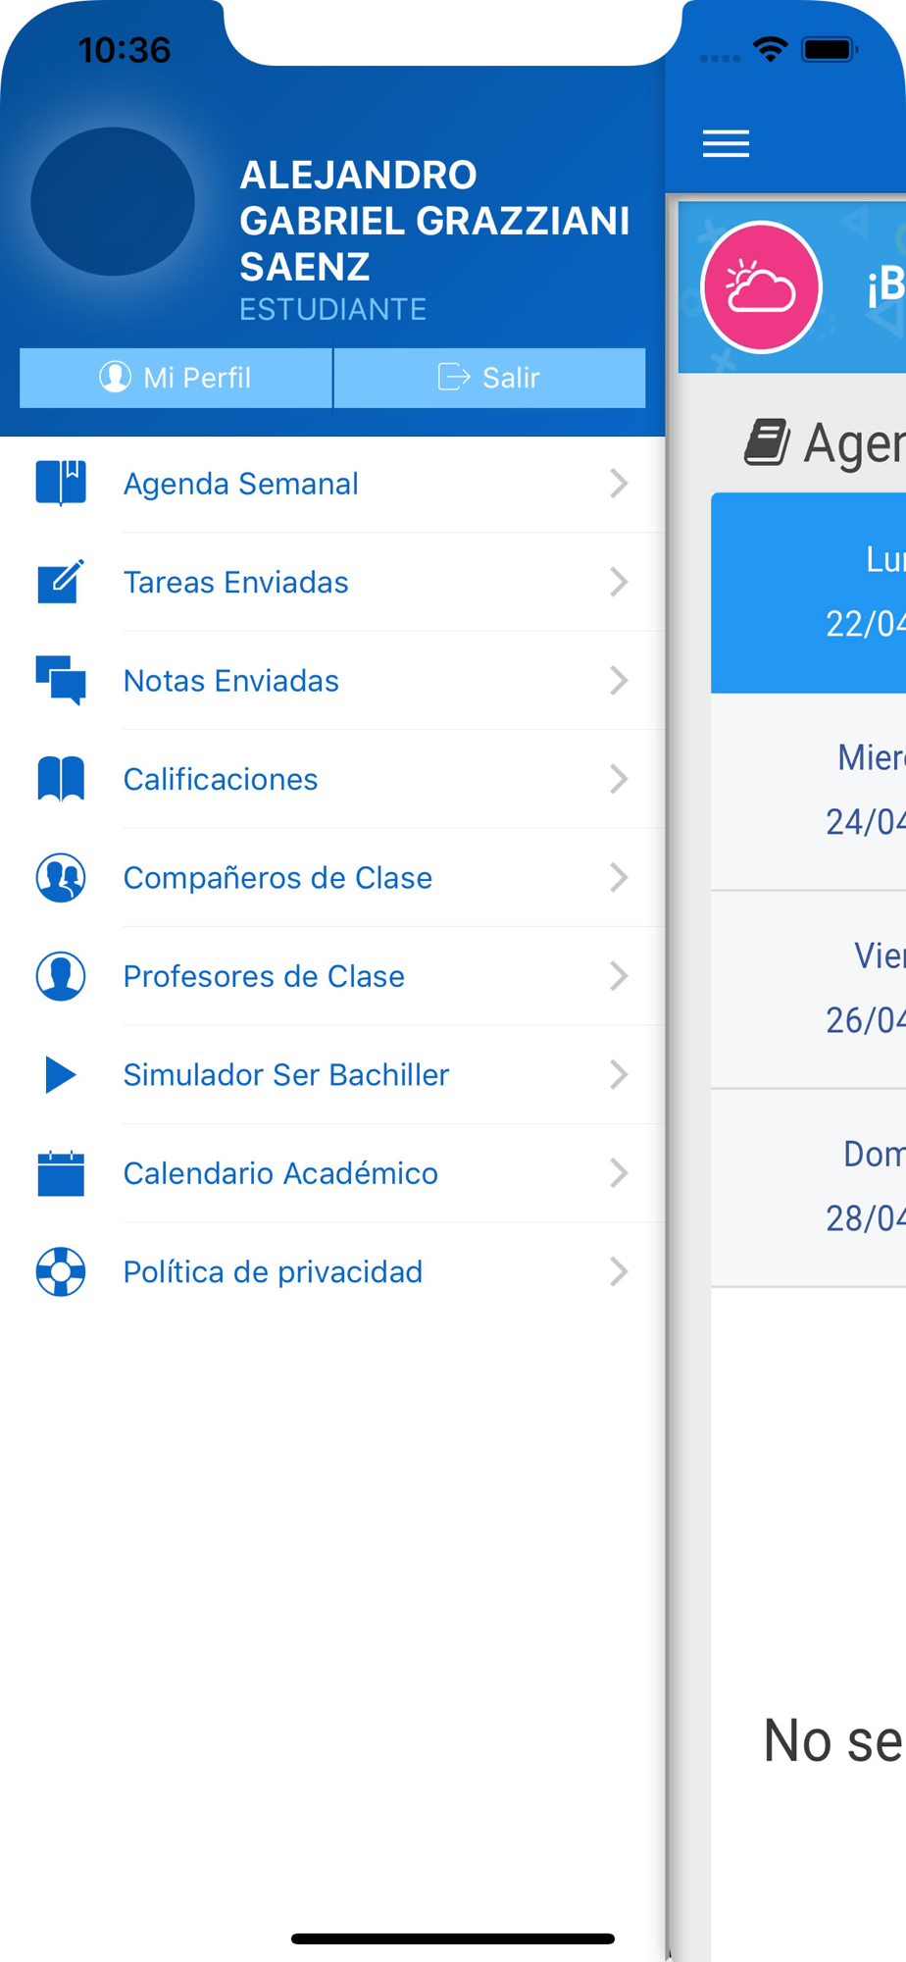Tap the Salir logout button
Image resolution: width=906 pixels, height=1962 pixels.
point(490,378)
